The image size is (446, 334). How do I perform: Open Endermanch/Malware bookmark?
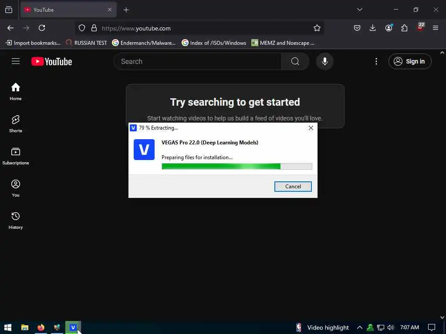[x=144, y=43]
